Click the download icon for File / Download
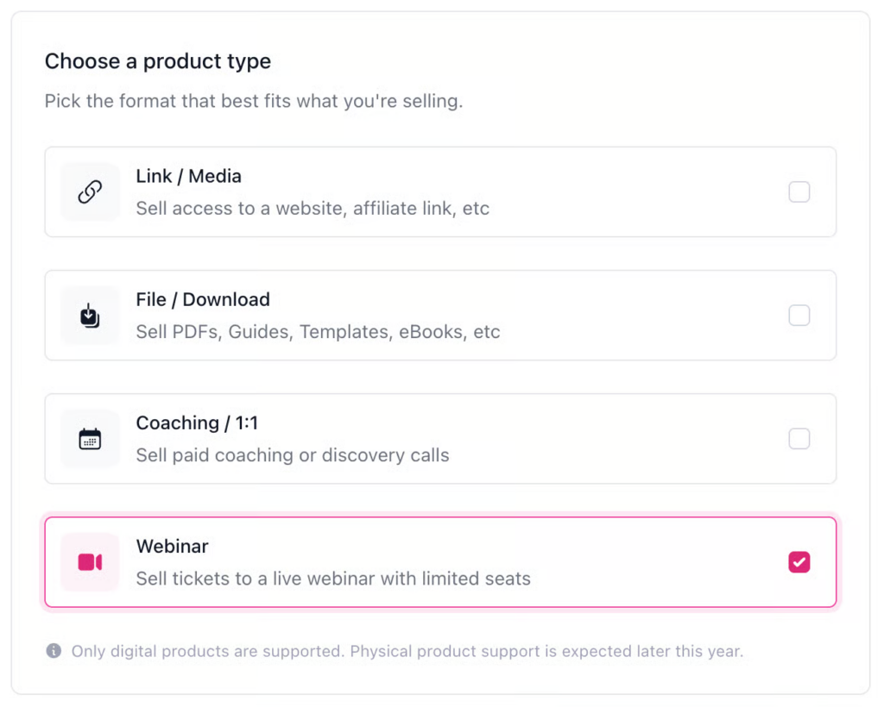884x707 pixels. click(90, 316)
